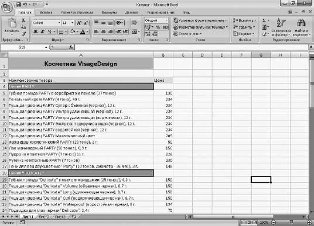Image resolution: width=314 pixels, height=226 pixels.
Task: Align cell content to the middle vertically
Action: click(x=103, y=23)
